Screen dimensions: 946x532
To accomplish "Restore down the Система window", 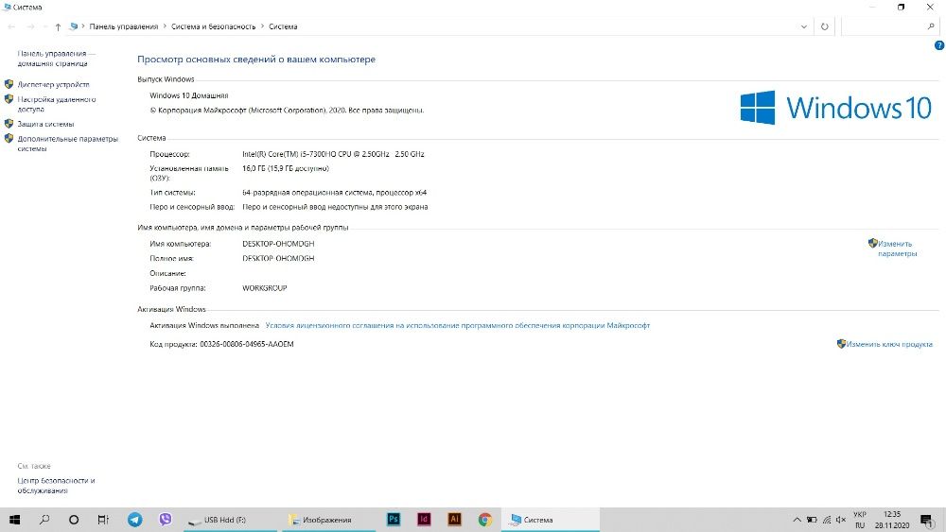I will [x=901, y=8].
